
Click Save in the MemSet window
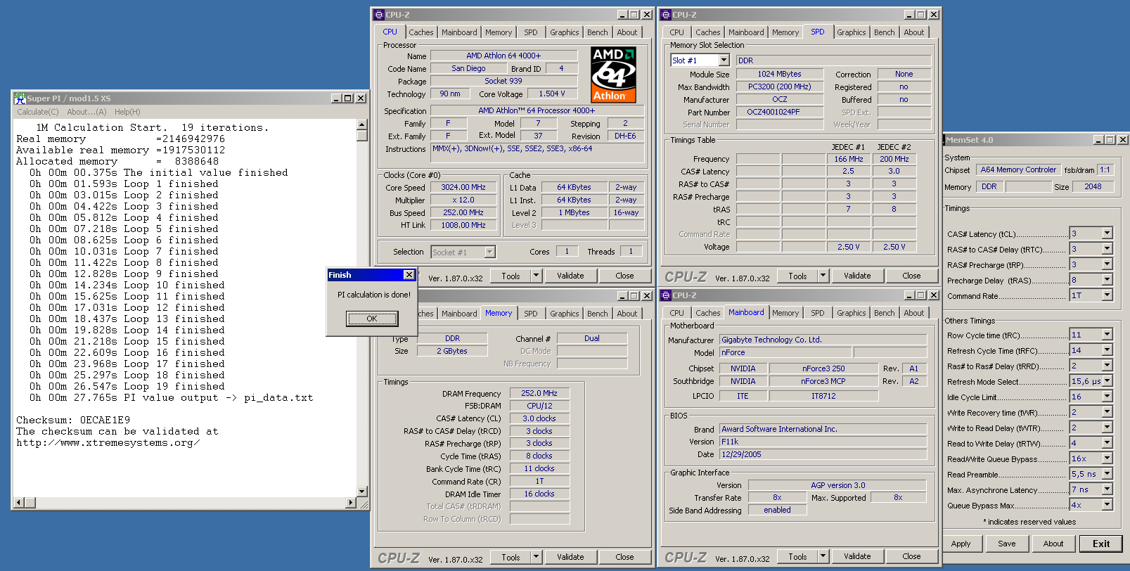pos(1006,544)
